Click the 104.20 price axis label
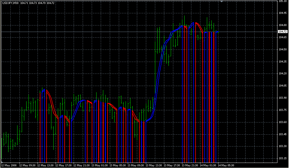This screenshot has width=289, height=168. point(283,74)
